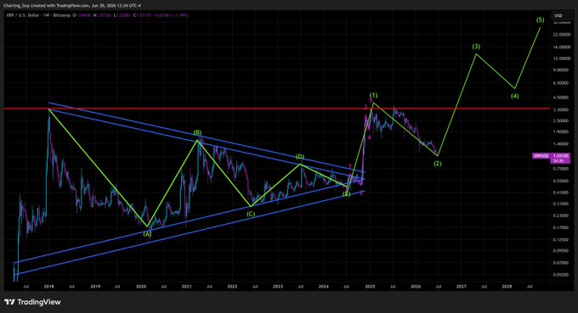Click the wave (3) label
This screenshot has width=578, height=313.
(476, 47)
